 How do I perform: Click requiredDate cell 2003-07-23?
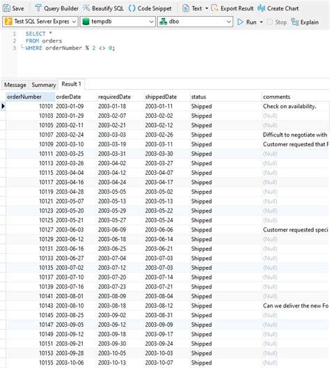(x=120, y=286)
